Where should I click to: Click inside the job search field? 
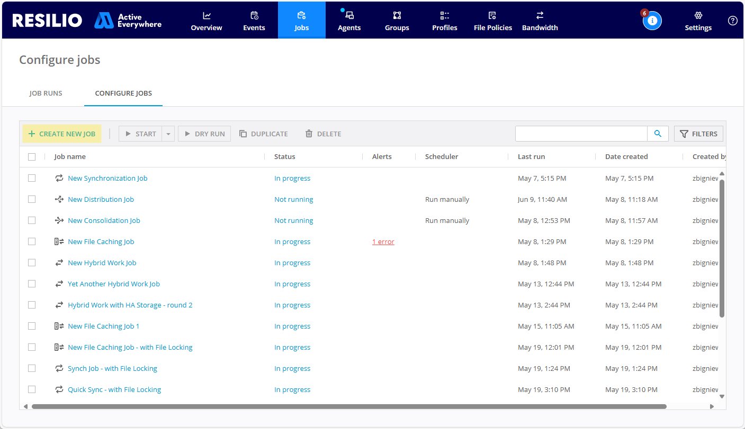581,134
